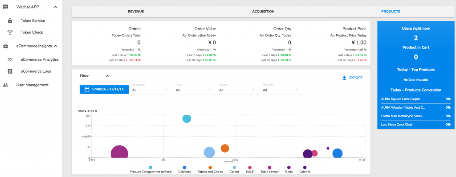Open User Management section
This screenshot has width=456, height=177.
pos(32,85)
